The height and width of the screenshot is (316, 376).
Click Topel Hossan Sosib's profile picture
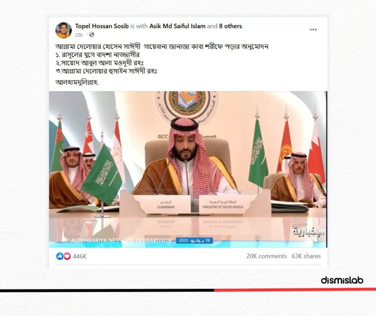point(64,30)
